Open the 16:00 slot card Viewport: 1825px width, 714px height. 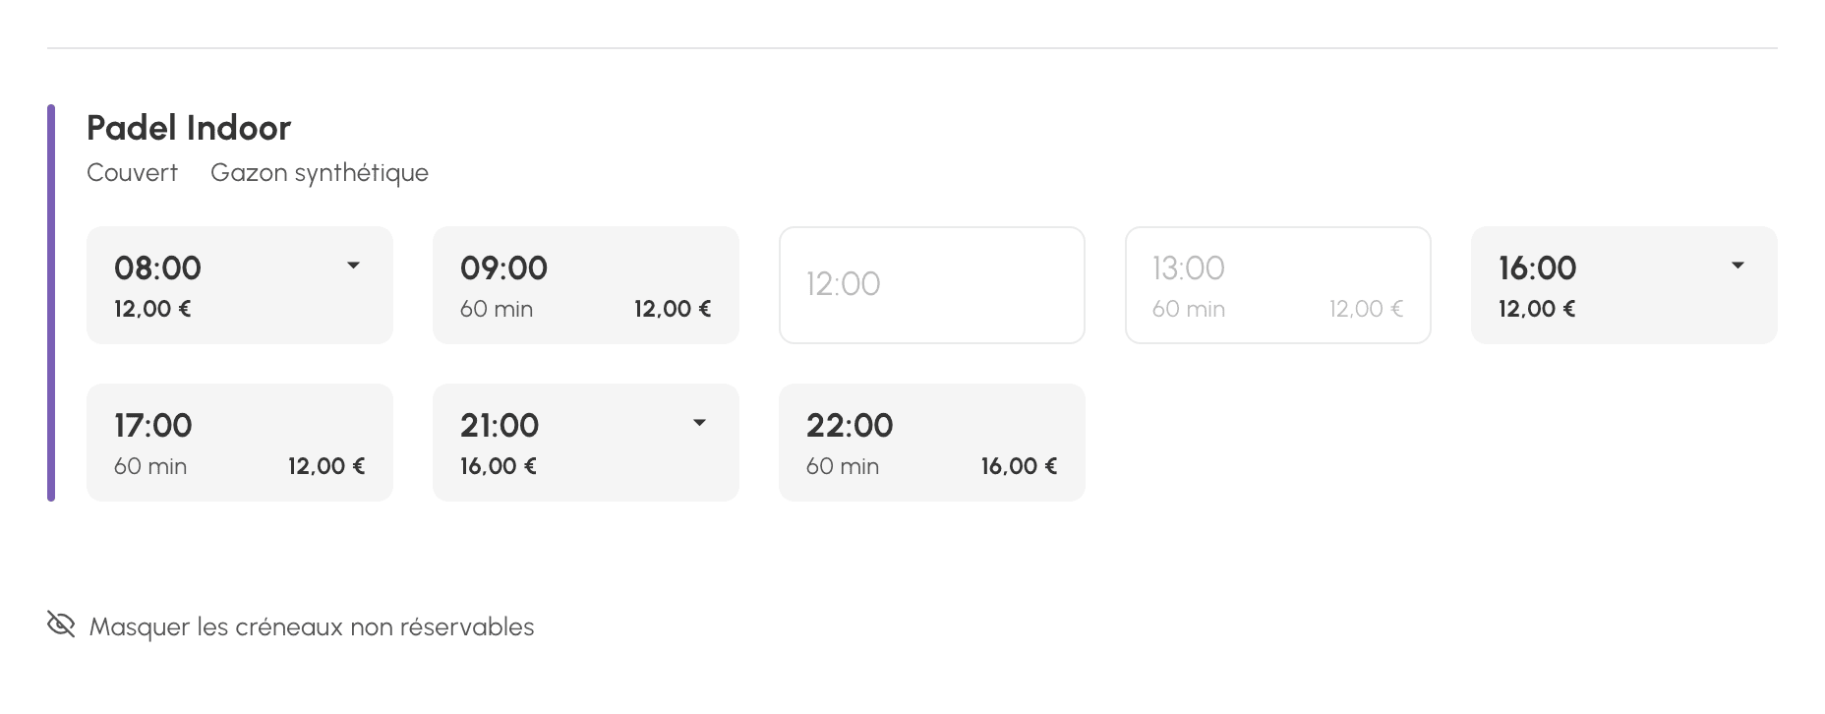[1624, 285]
